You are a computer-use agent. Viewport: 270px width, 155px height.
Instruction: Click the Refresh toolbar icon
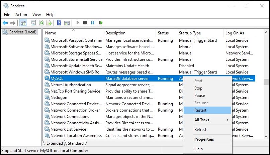click(x=41, y=23)
